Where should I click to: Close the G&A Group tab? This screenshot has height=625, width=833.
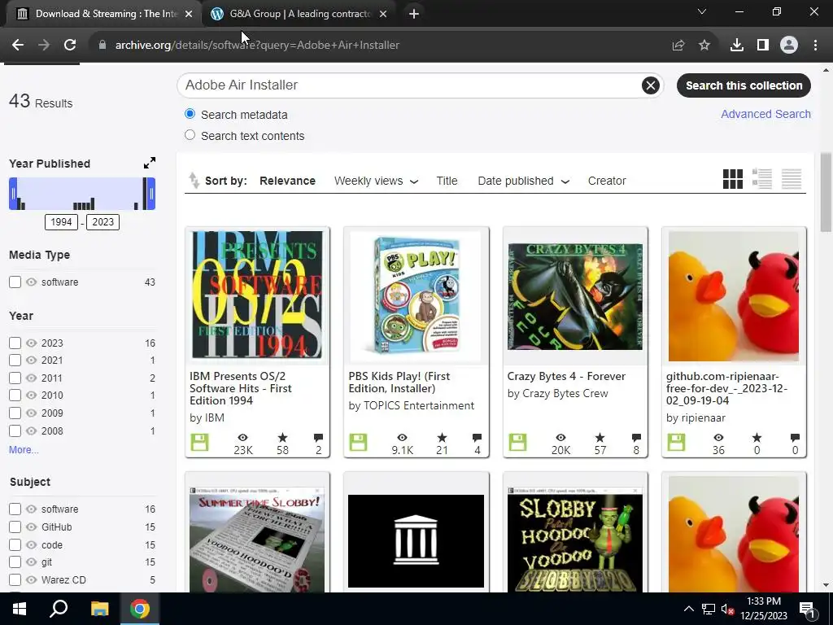pyautogui.click(x=383, y=14)
